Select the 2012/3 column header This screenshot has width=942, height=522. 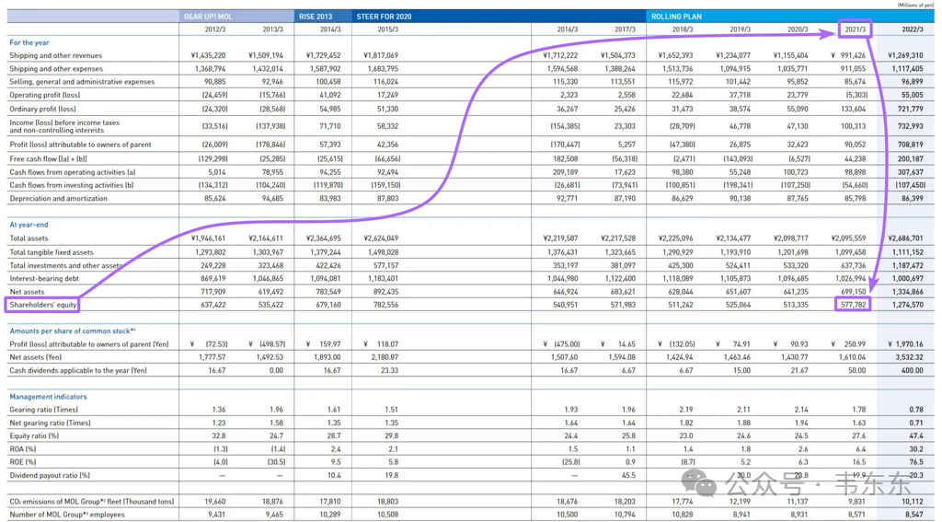(x=215, y=29)
